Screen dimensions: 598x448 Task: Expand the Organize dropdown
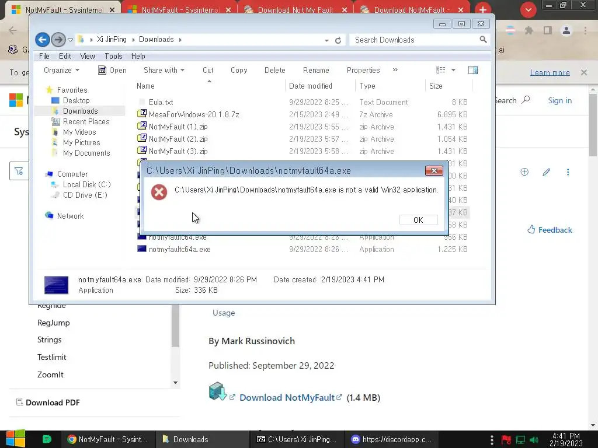[x=61, y=70]
